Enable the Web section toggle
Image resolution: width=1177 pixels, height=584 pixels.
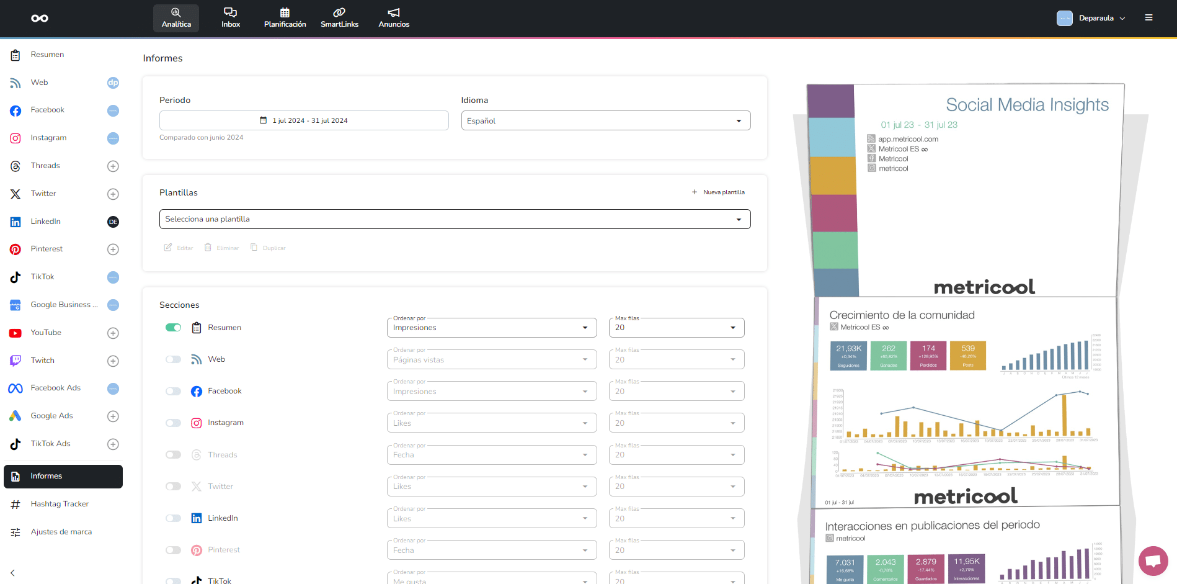173,359
